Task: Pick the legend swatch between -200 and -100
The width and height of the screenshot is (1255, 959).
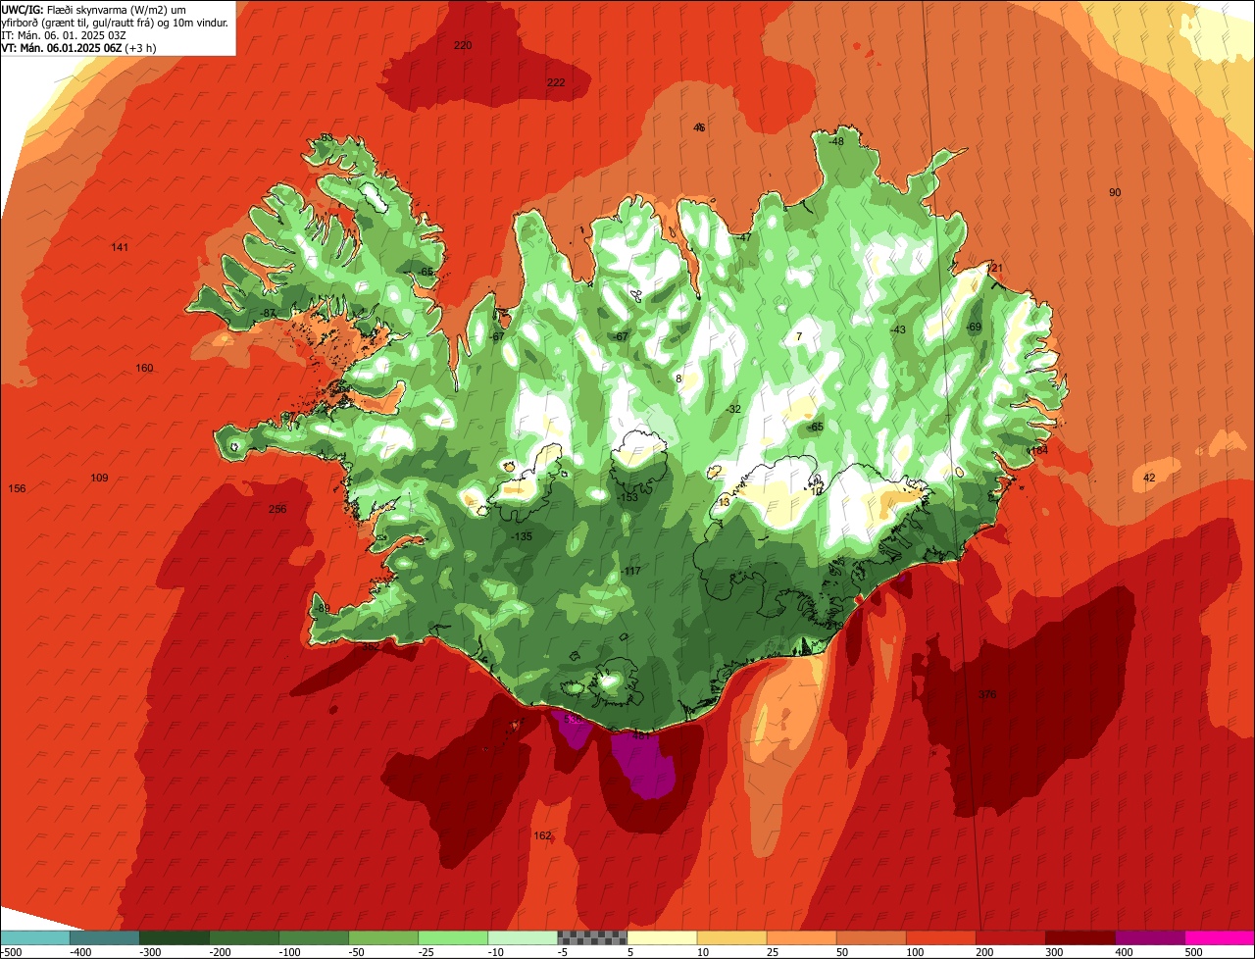Action: coord(244,937)
